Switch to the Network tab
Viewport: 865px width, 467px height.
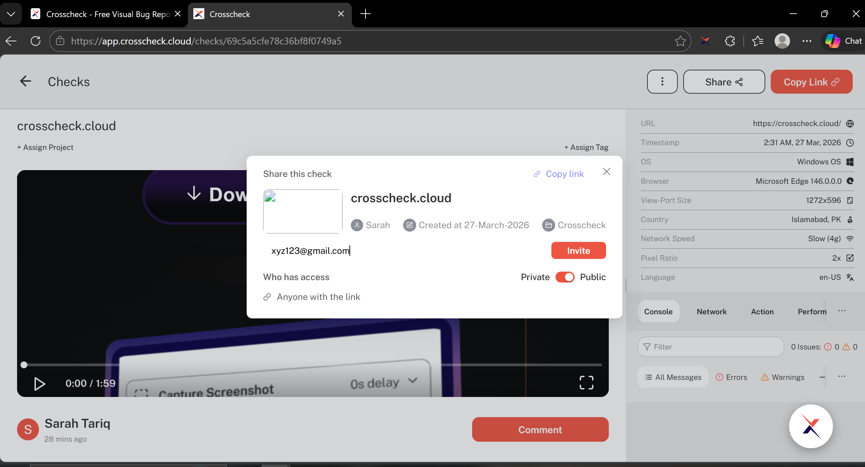click(x=712, y=311)
